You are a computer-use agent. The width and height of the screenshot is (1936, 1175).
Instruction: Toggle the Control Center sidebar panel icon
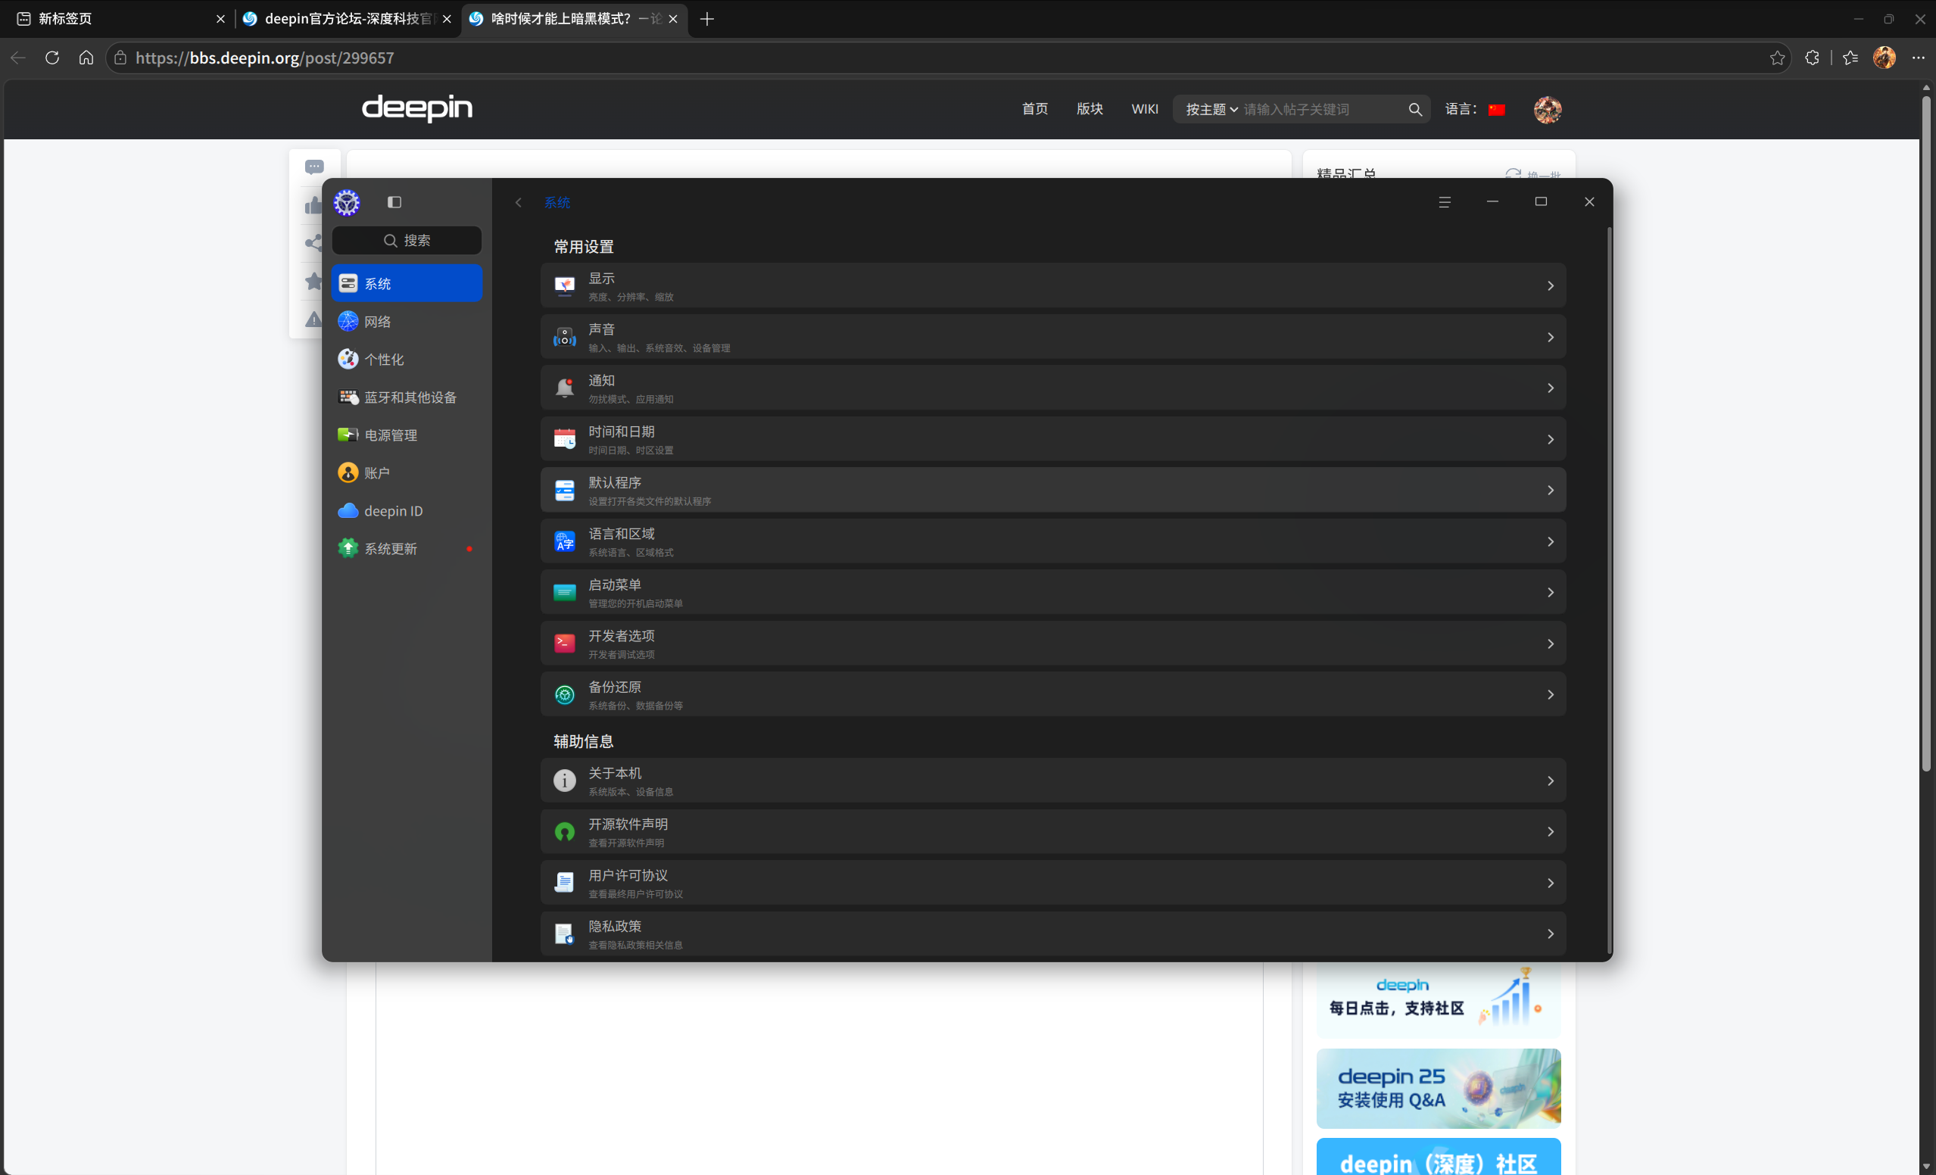click(394, 202)
